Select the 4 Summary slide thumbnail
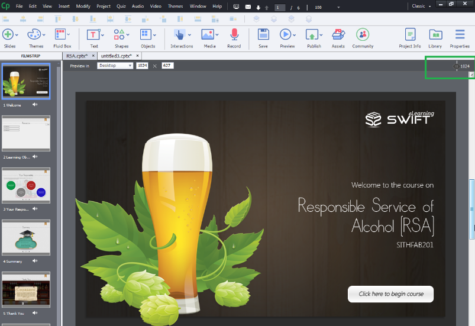This screenshot has width=475, height=326. [x=26, y=237]
